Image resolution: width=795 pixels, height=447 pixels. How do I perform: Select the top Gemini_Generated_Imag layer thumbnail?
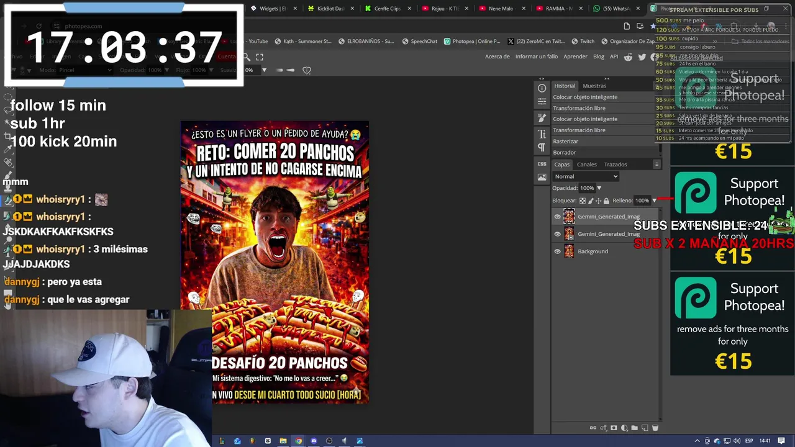(569, 217)
